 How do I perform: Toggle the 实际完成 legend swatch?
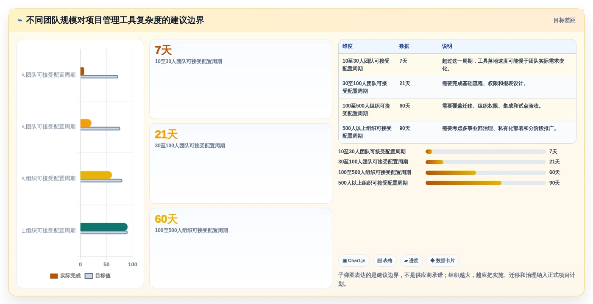[x=54, y=276]
